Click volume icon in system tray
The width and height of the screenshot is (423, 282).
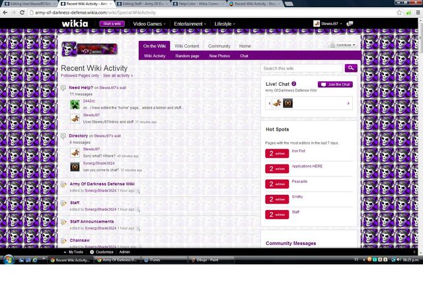399,260
